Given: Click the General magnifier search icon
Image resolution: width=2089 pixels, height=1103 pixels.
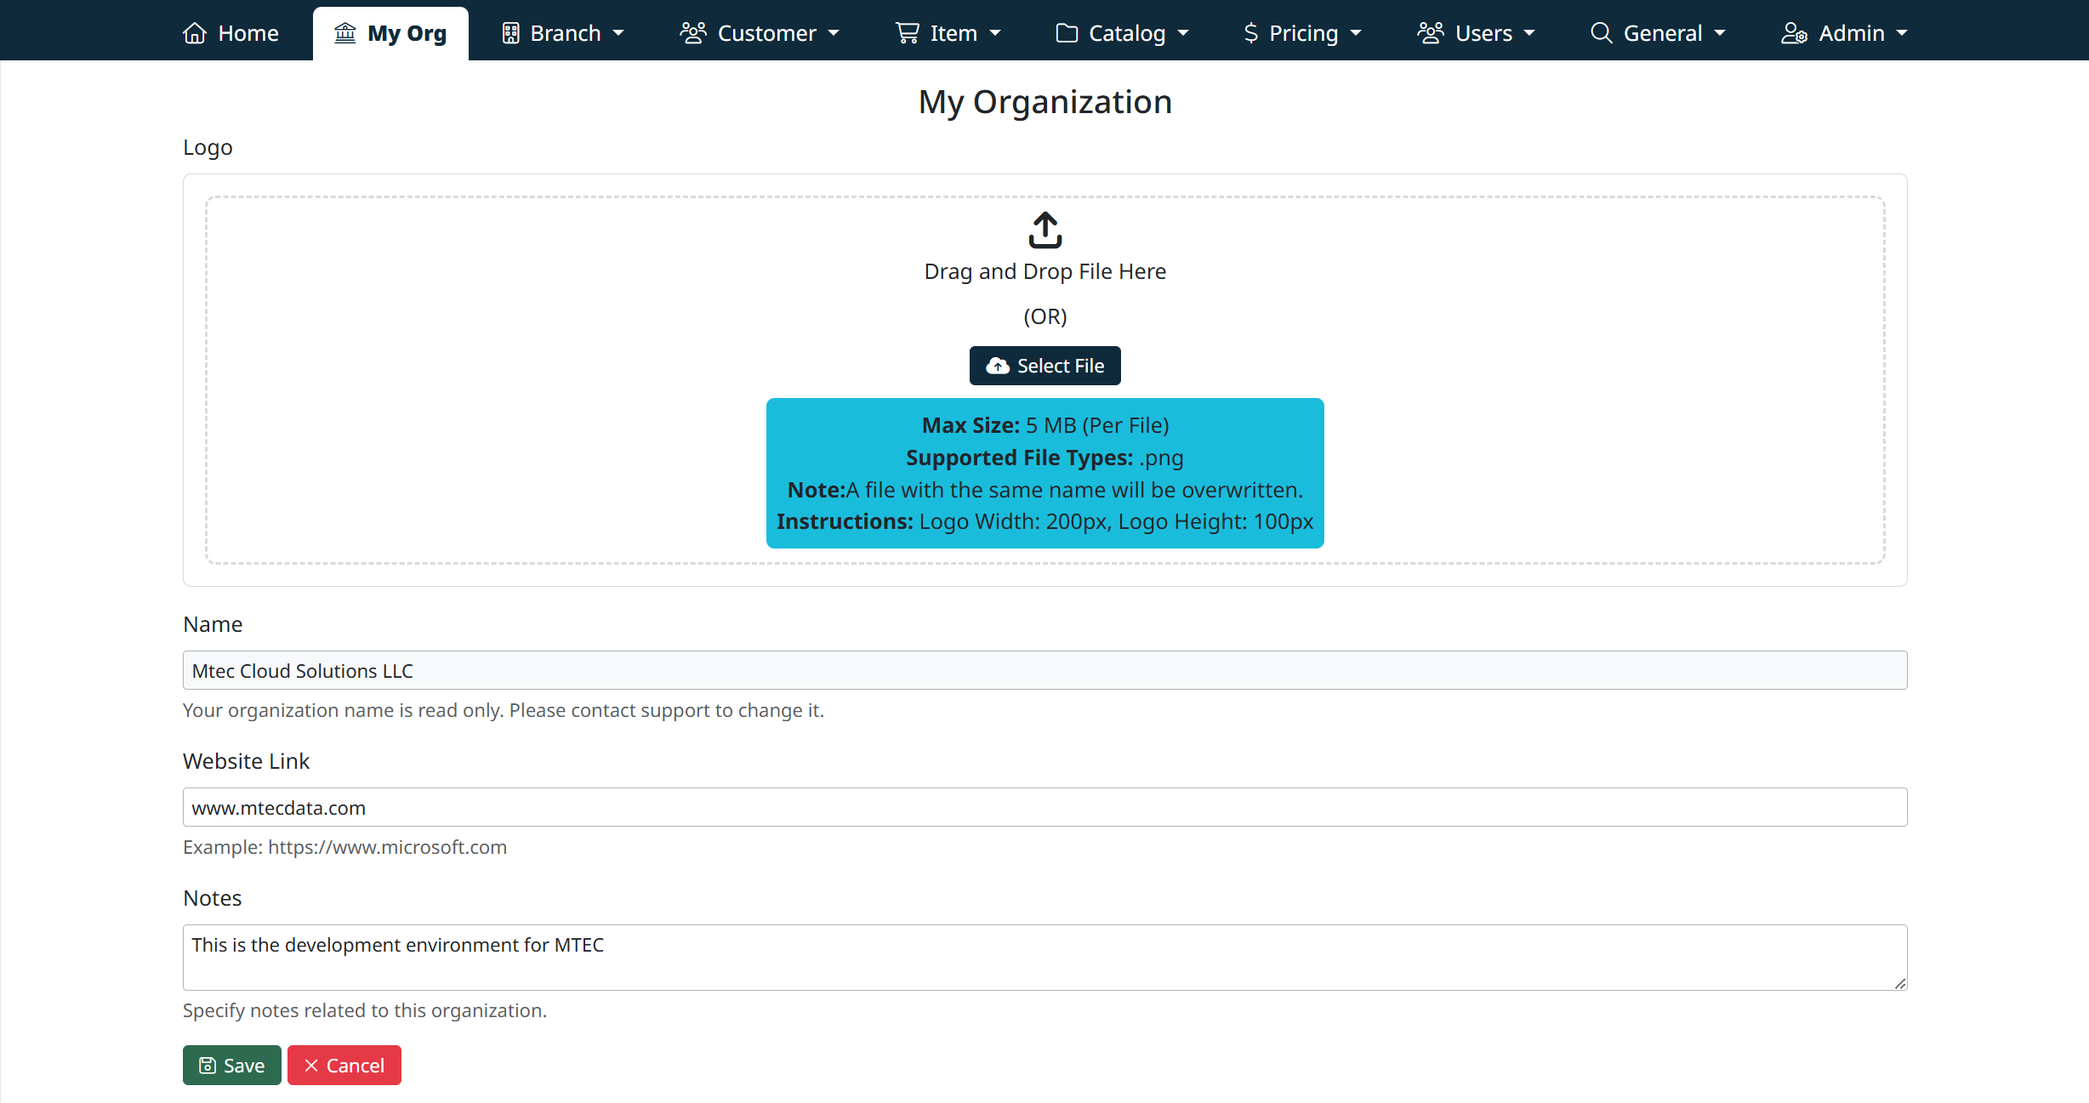Looking at the screenshot, I should point(1602,33).
